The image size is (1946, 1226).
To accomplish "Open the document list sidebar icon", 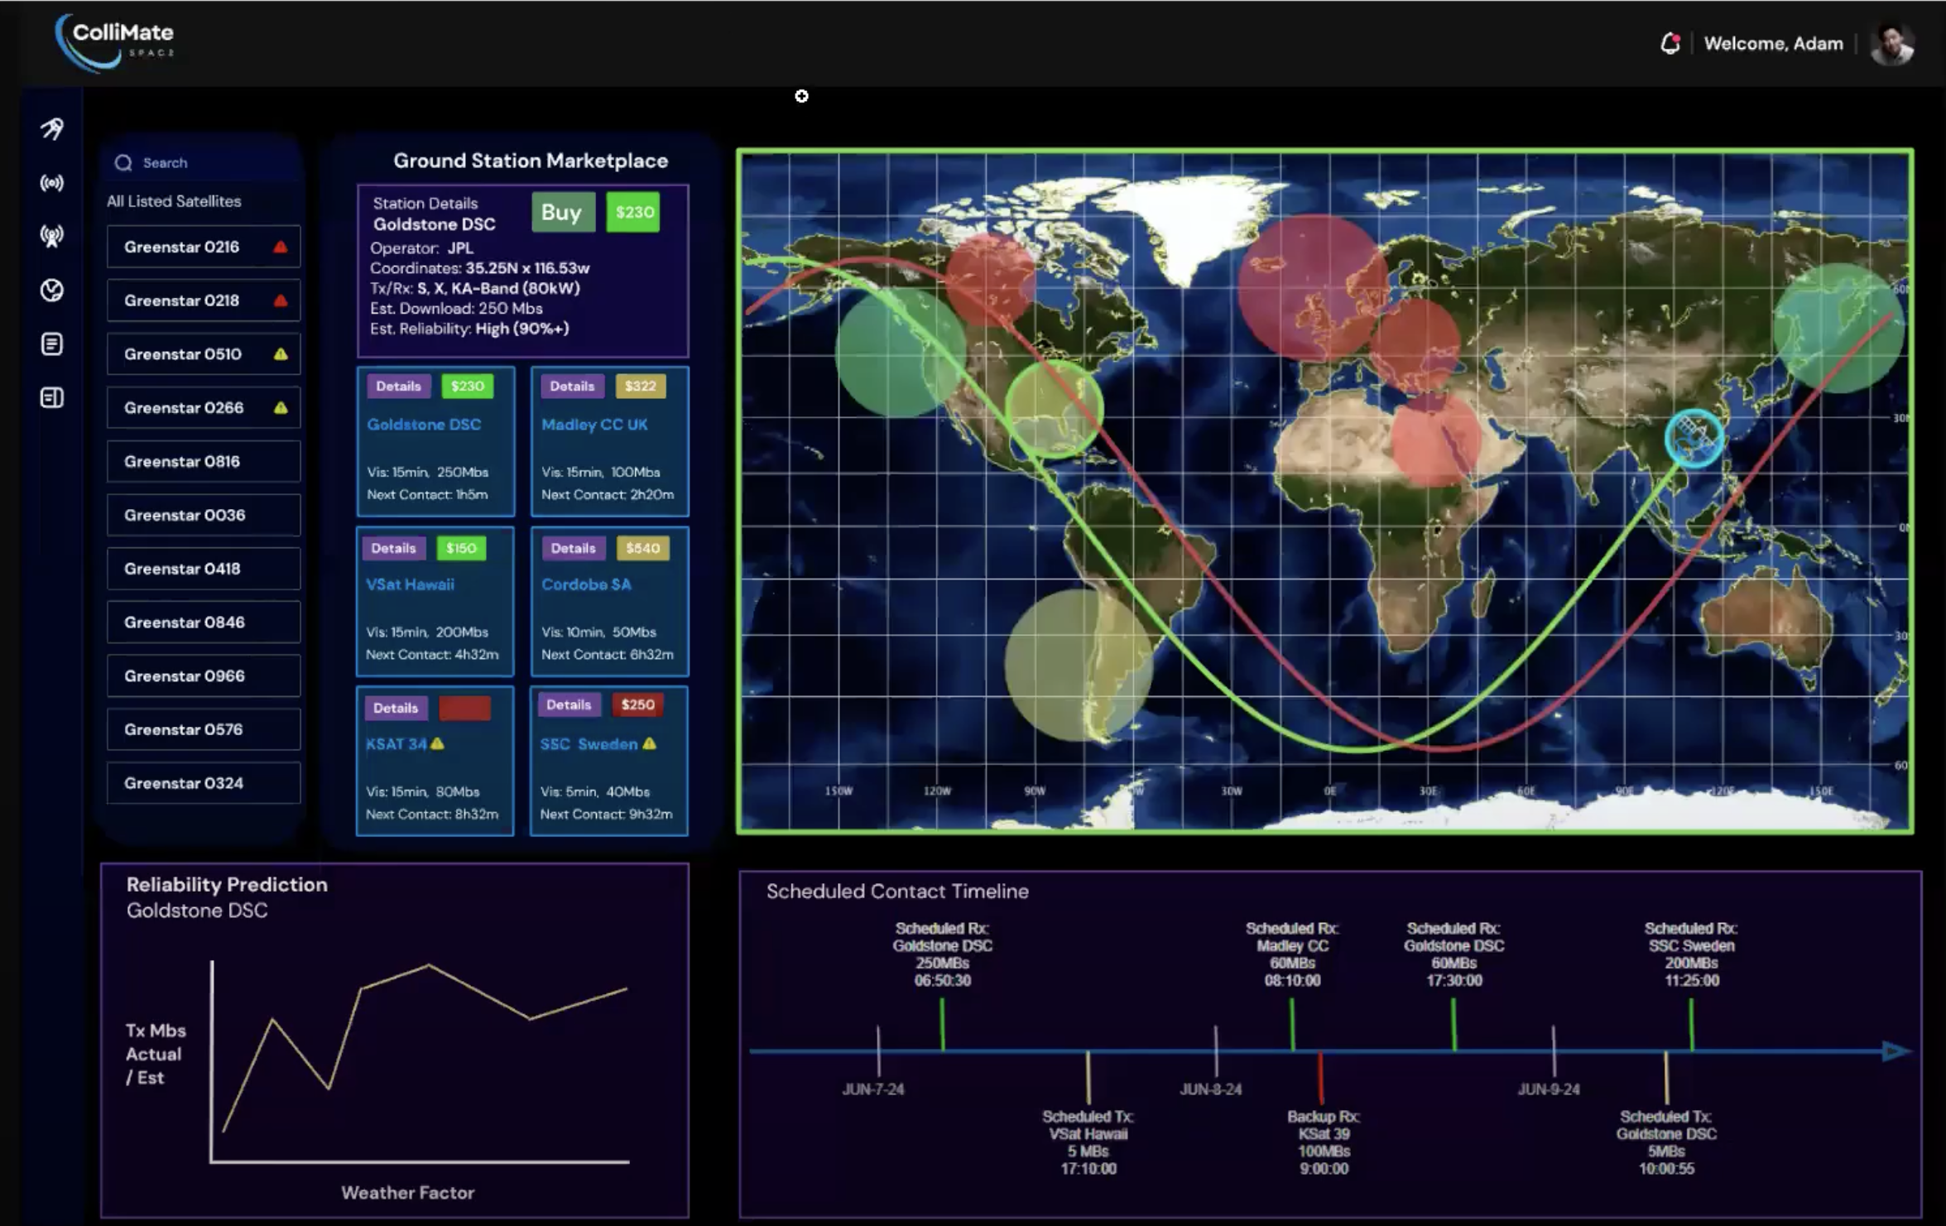I will [52, 344].
